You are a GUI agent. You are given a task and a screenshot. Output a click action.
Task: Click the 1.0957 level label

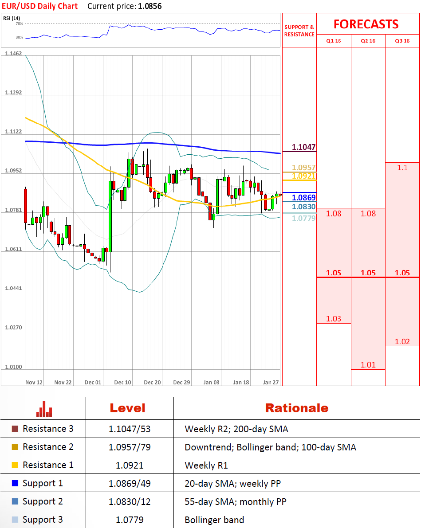[x=304, y=168]
